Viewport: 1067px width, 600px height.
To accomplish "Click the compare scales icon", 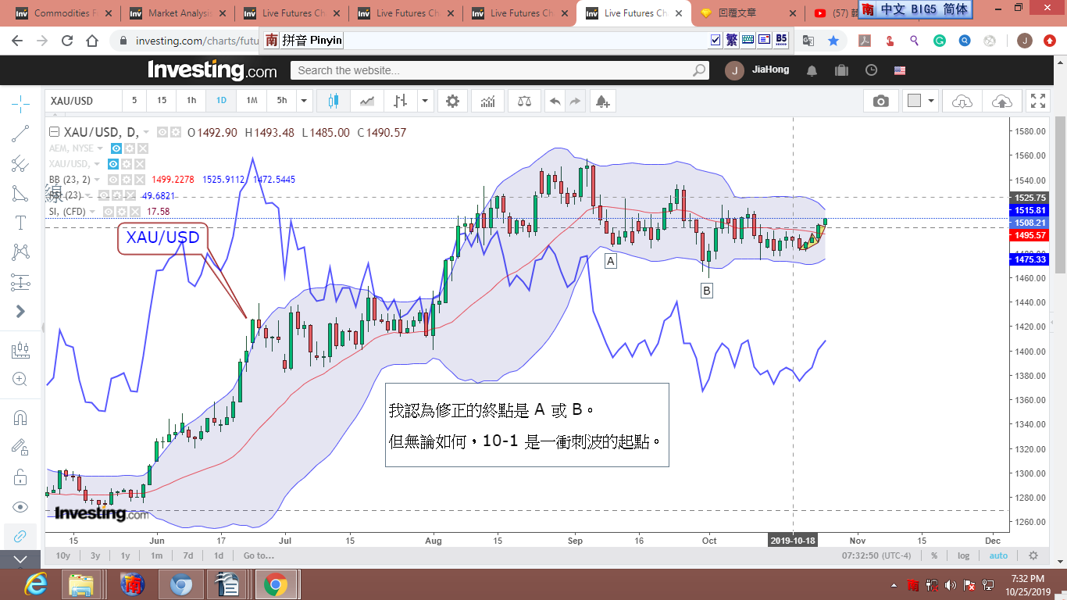I will [524, 101].
